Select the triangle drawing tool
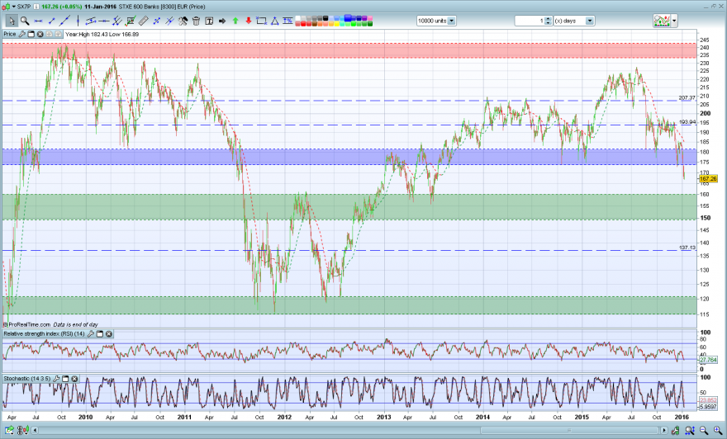This screenshot has width=727, height=439. (275, 21)
